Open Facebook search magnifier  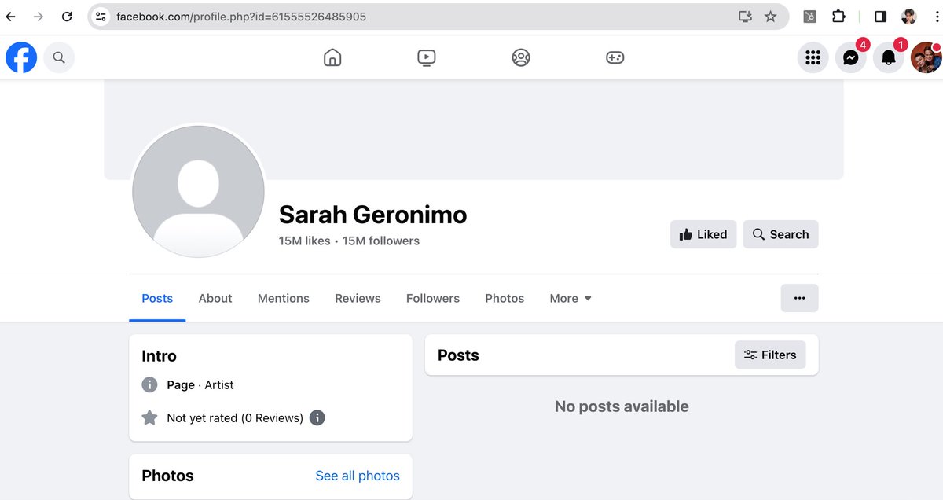point(59,57)
